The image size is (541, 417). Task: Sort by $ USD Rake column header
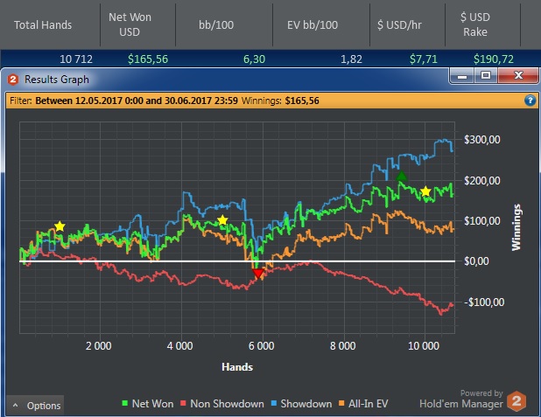pos(483,24)
